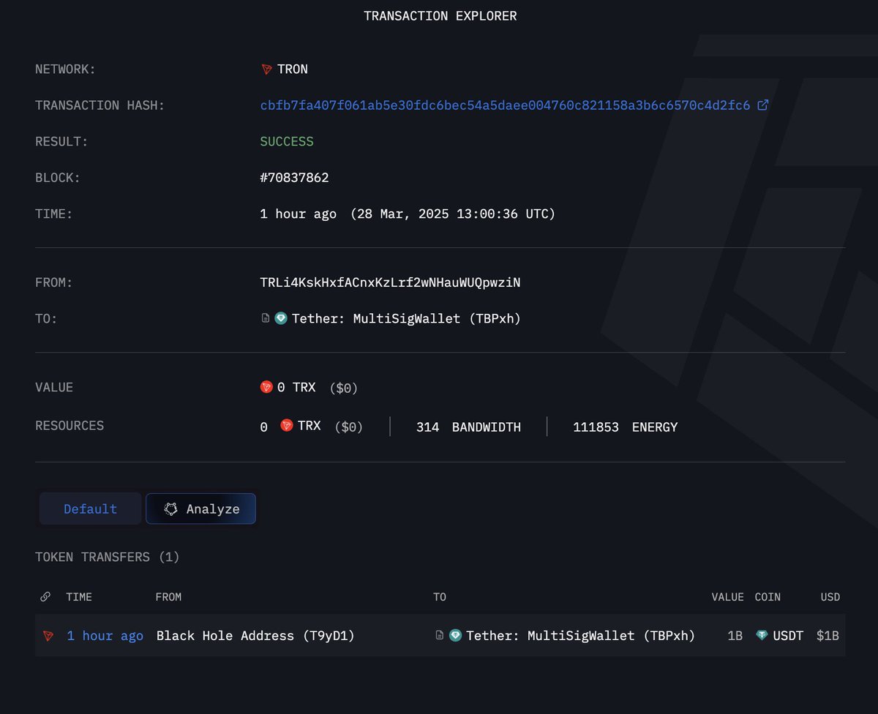Viewport: 878px width, 714px height.
Task: Open Black Hole Address (T9yD1) in transfer row
Action: 255,636
